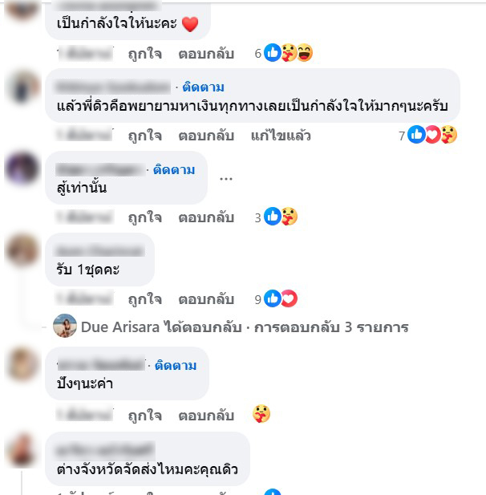Like the เป็นกำลังใจให้นะคะ comment via ถูกใจ

145,54
